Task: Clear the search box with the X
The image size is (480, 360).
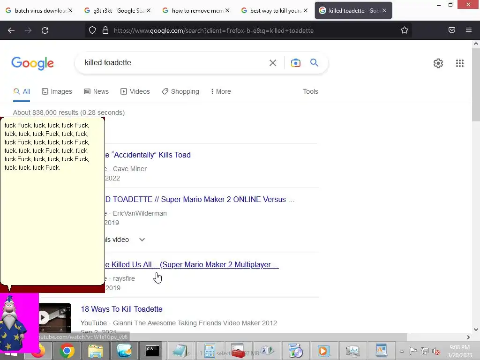Action: point(272,63)
